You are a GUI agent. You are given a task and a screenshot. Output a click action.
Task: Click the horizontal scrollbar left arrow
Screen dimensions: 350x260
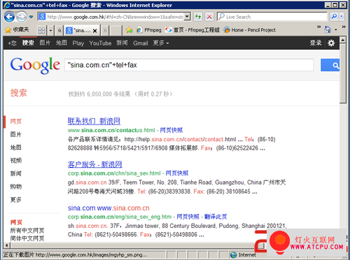[x=7, y=245]
